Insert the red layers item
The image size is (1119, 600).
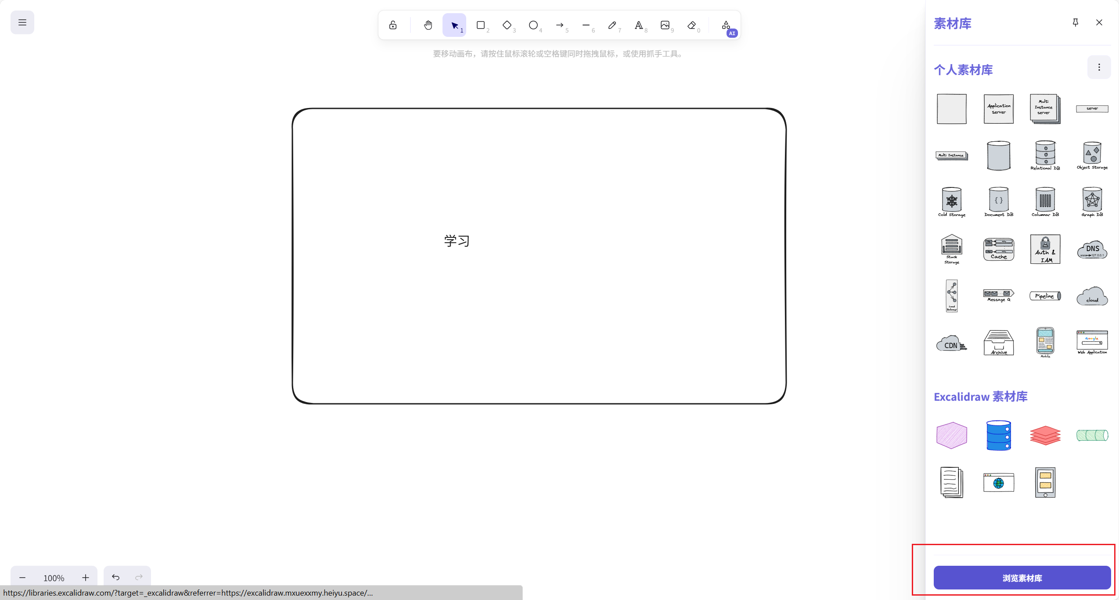[x=1045, y=435]
